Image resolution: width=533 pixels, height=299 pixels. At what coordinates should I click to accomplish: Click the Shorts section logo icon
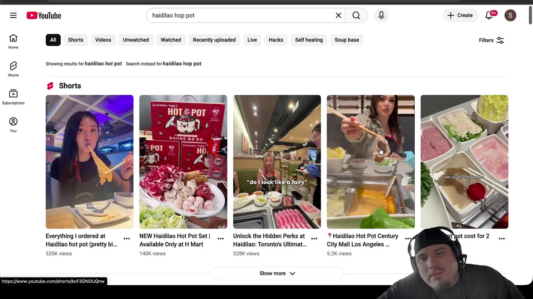(50, 86)
